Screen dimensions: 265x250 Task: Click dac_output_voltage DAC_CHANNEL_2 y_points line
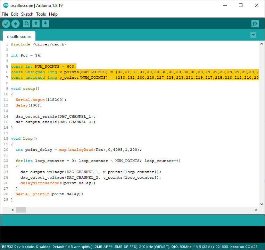(x=91, y=178)
